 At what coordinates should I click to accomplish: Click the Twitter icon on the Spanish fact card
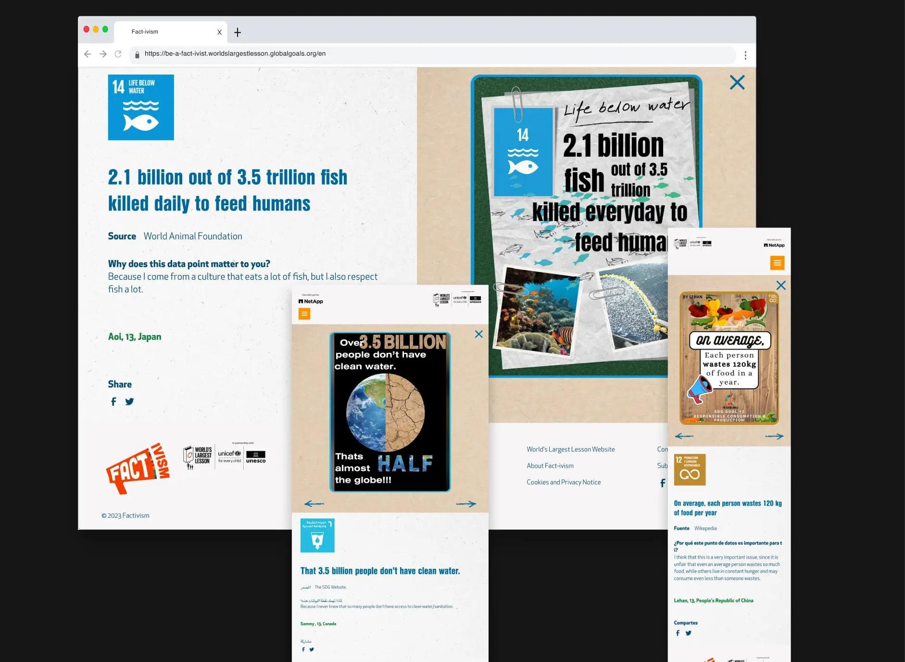[x=689, y=633]
